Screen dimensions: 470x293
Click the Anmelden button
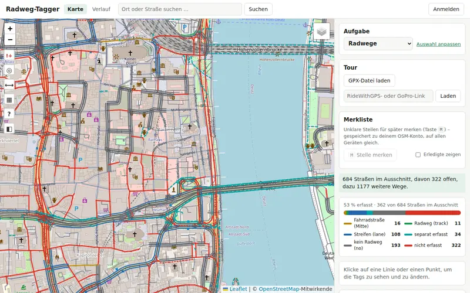click(446, 9)
